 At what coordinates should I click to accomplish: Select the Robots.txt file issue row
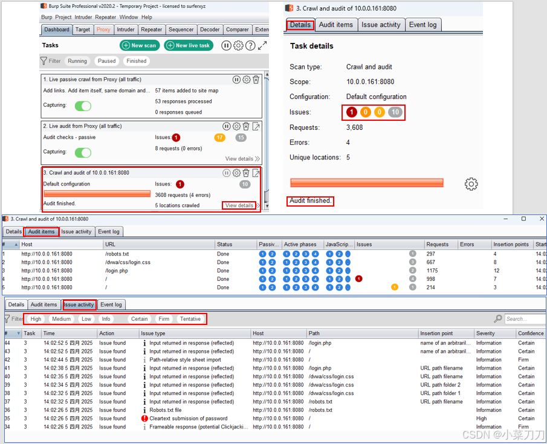point(275,410)
